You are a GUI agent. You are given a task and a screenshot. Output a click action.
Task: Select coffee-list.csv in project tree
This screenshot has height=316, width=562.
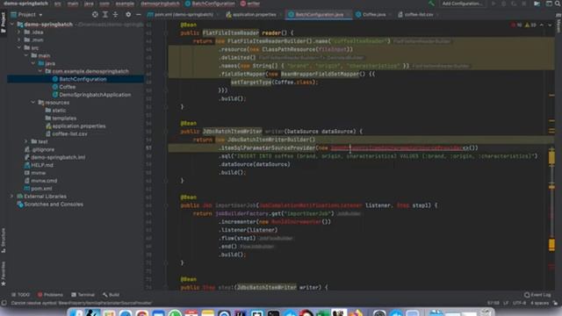69,134
